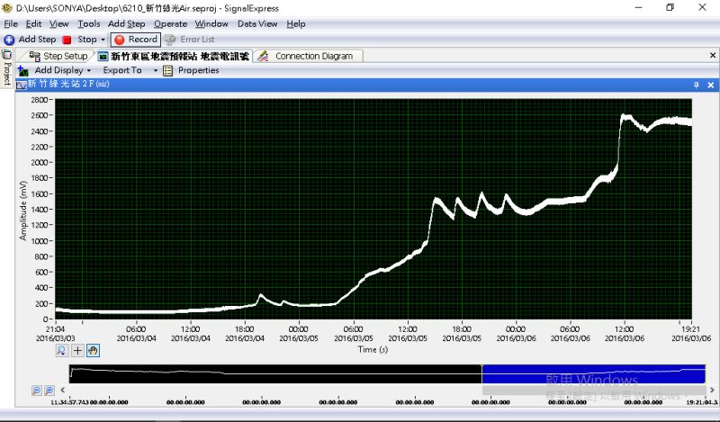Image resolution: width=720 pixels, height=422 pixels.
Task: Select the 新竹東區地震預報站 data view tab
Action: [x=174, y=56]
